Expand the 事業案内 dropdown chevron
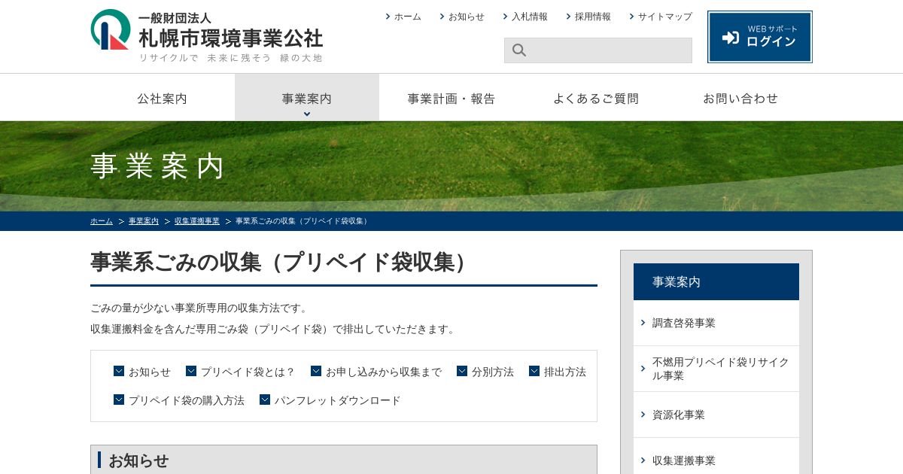Image resolution: width=903 pixels, height=474 pixels. 307,114
